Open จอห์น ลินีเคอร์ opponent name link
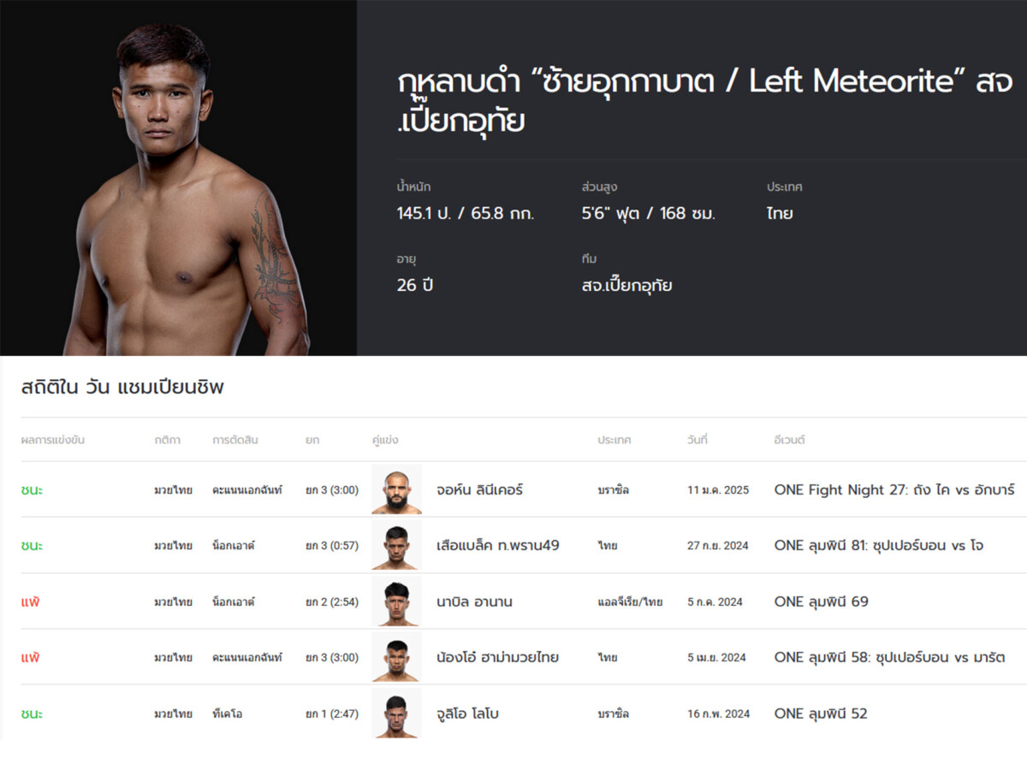1027x770 pixels. click(x=479, y=490)
